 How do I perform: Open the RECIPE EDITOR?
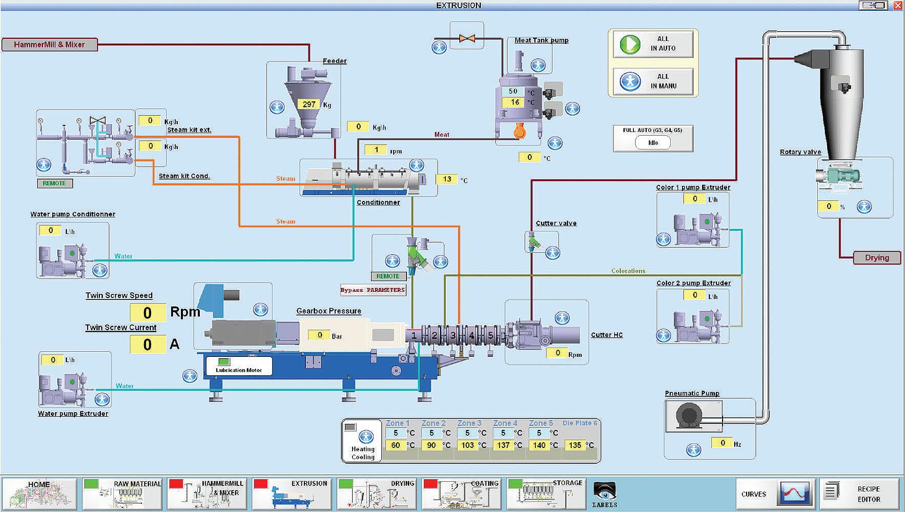(x=860, y=494)
